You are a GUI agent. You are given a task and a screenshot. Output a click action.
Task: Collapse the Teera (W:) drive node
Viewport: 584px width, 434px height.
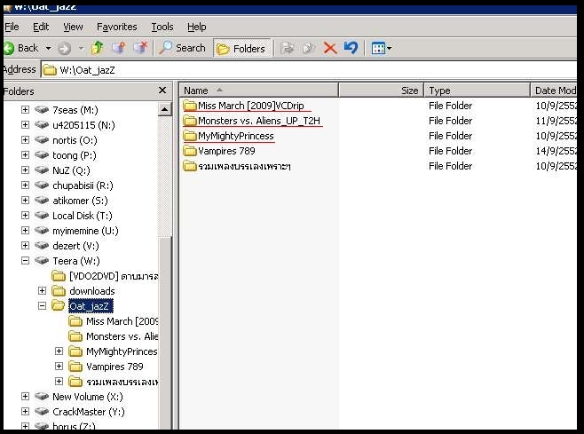tap(25, 260)
